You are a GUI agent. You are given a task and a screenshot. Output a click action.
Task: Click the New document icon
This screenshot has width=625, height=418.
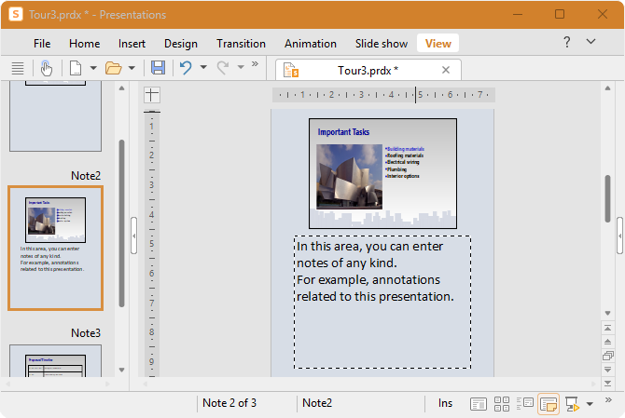point(76,68)
